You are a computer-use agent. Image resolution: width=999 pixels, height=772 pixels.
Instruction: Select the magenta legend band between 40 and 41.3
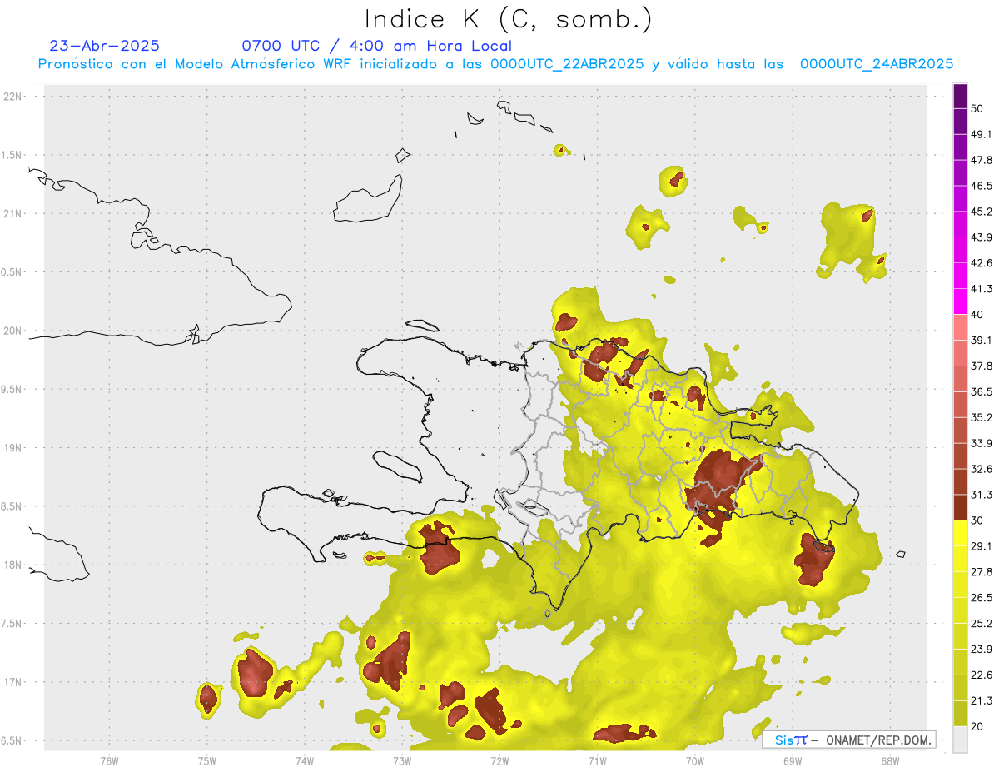point(960,301)
